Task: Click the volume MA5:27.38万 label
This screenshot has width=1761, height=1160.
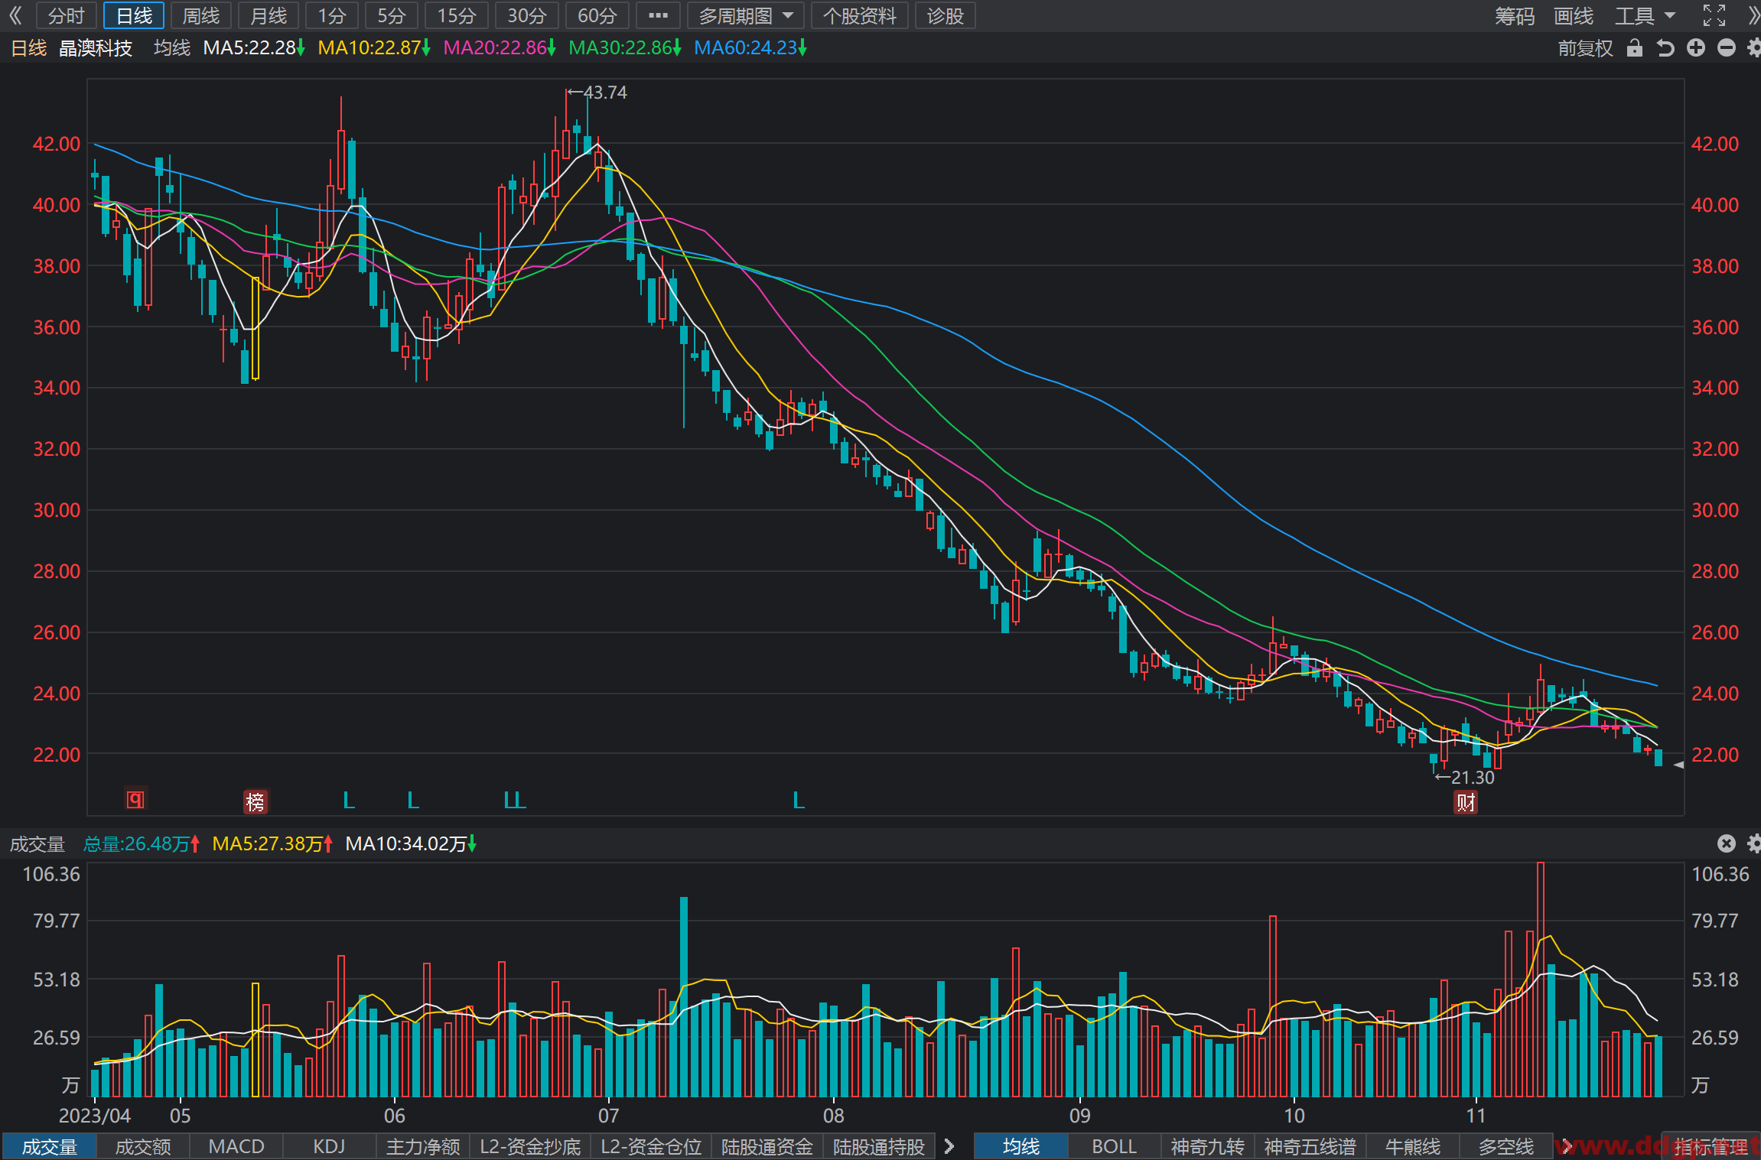Action: [x=272, y=843]
